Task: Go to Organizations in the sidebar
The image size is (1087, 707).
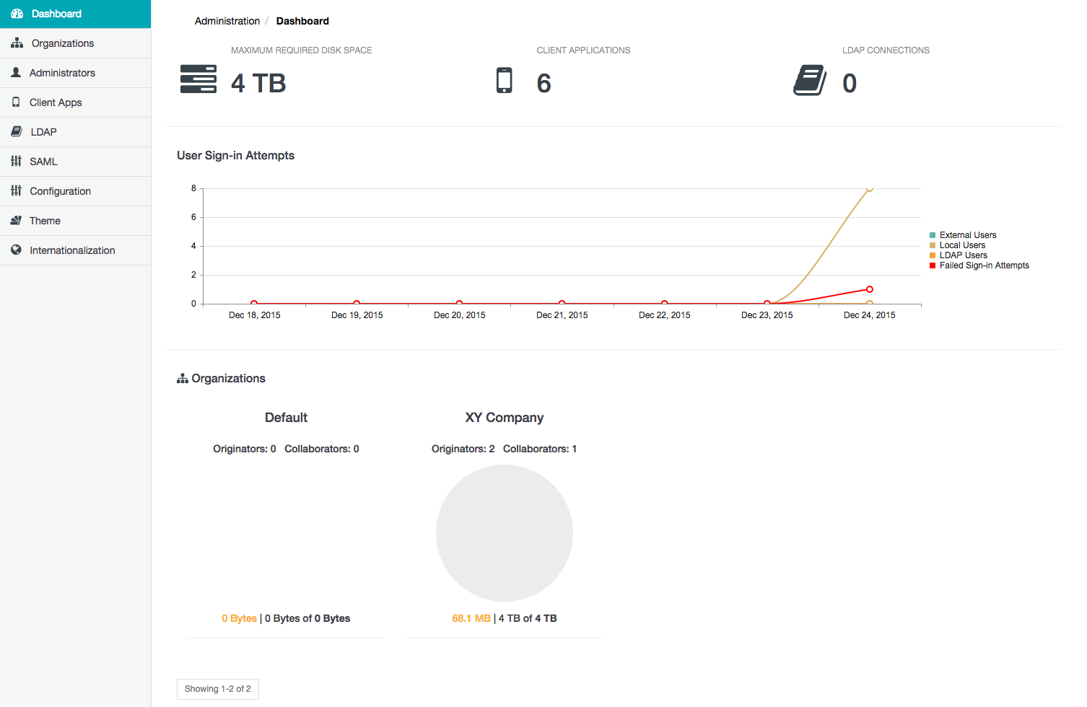Action: (62, 43)
